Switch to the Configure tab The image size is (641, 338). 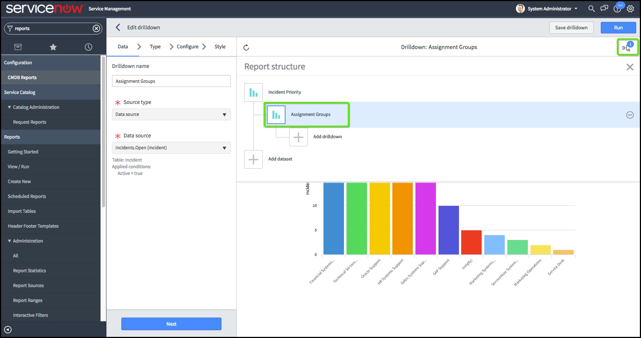pyautogui.click(x=187, y=47)
